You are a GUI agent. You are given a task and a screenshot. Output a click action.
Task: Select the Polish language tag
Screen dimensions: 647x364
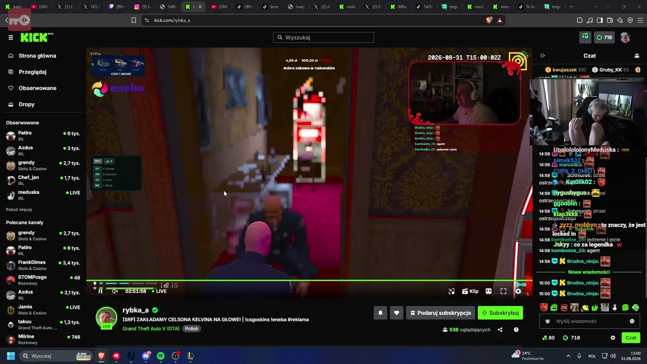[x=192, y=329]
